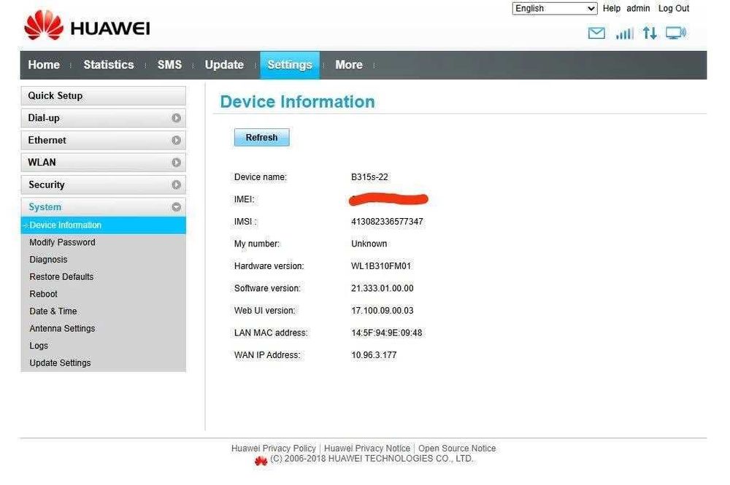Viewport: 730px width, 485px height.
Task: Click the Device Information page heading
Action: click(x=298, y=102)
